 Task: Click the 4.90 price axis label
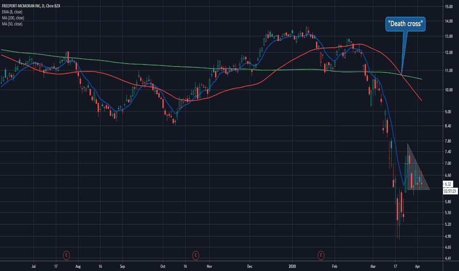click(448, 237)
